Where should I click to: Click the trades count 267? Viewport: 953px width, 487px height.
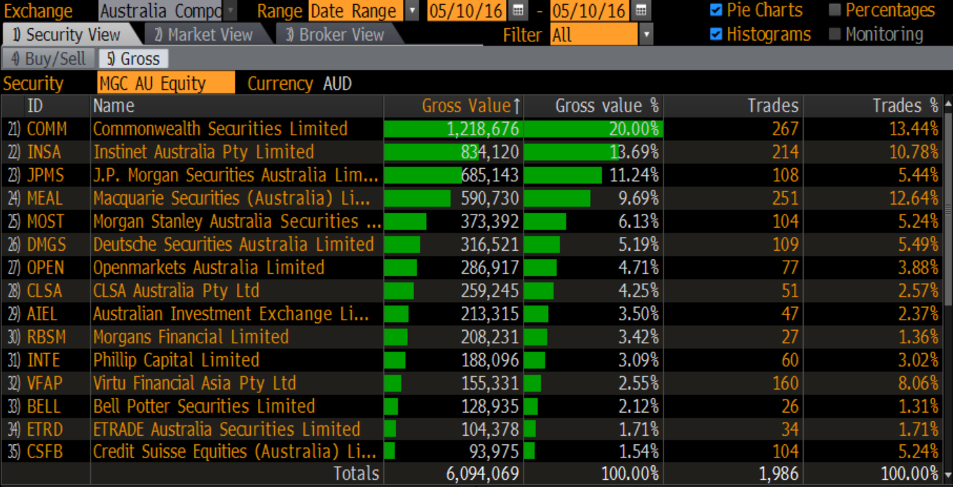[x=785, y=129]
